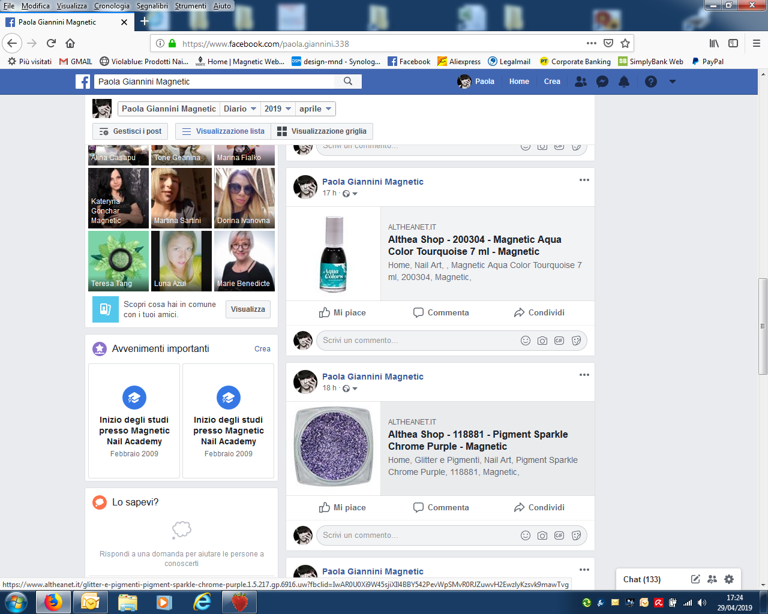Image resolution: width=768 pixels, height=614 pixels.
Task: Click the Facebook search input field
Action: click(215, 82)
